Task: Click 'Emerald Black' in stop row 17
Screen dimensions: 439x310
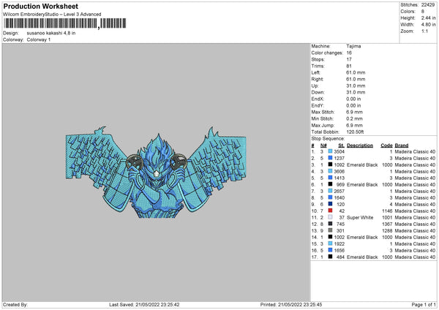Action: tap(362, 257)
